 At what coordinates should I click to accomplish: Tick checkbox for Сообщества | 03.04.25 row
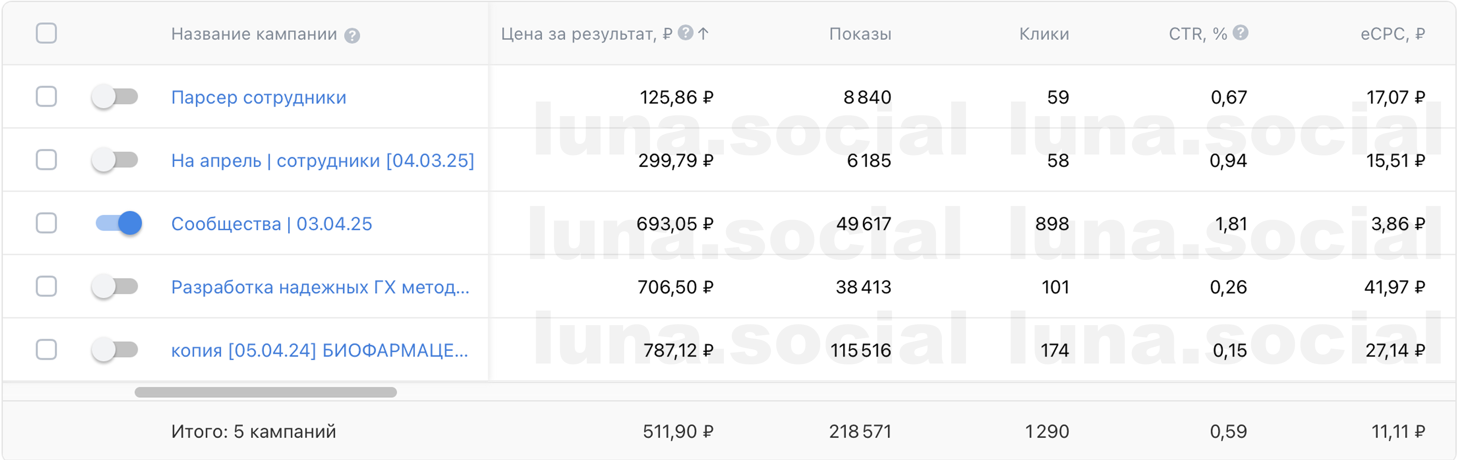(46, 223)
